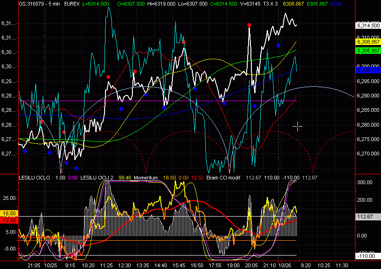Click the 20:05 time-axis label
The height and width of the screenshot is (269, 381).
tap(251, 265)
